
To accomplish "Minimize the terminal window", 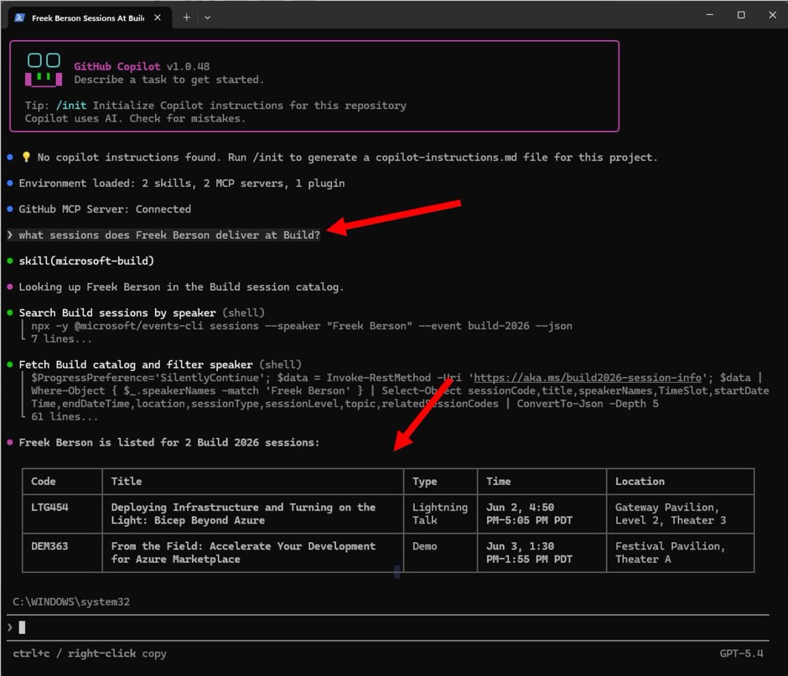I will coord(710,15).
